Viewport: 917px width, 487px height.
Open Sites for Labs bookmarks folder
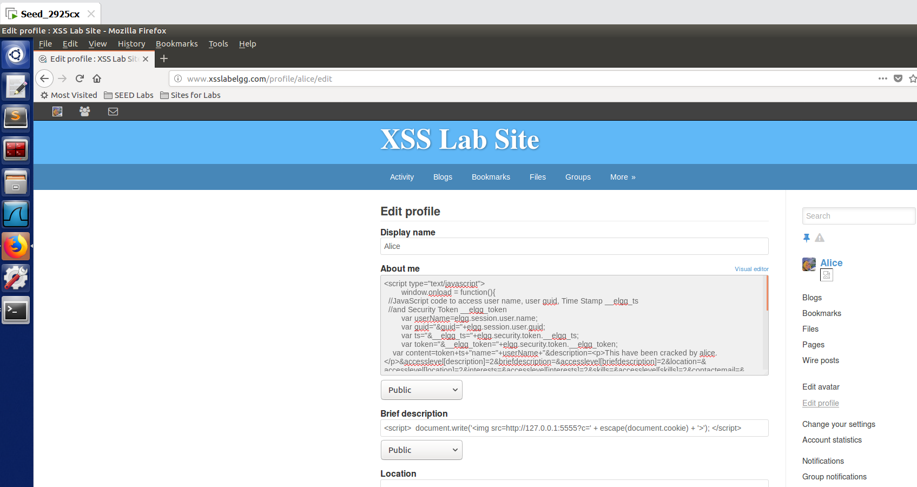point(190,95)
